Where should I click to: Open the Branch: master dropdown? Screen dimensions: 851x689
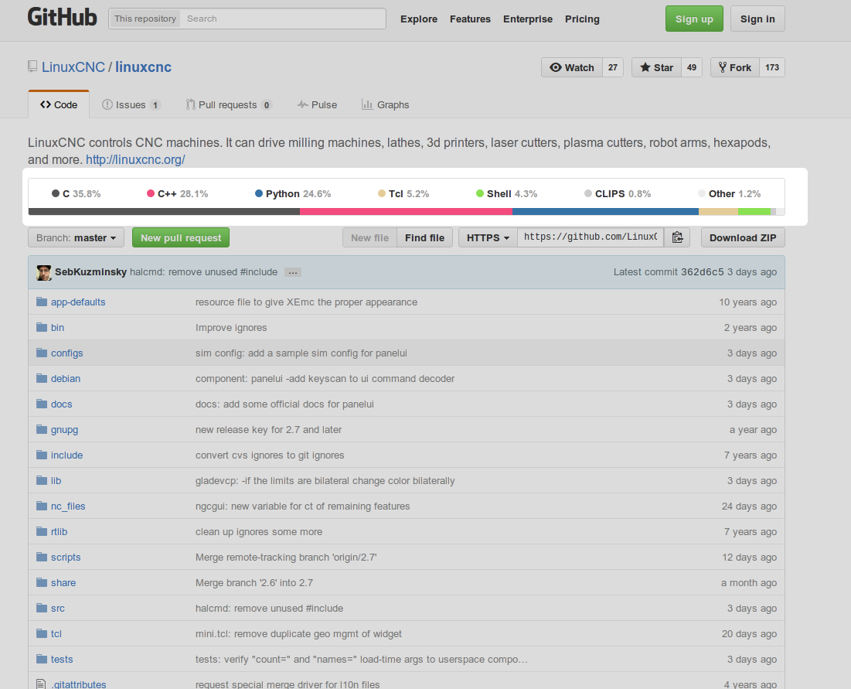(76, 238)
